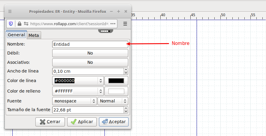Open the site permissions icon in address bar
Screen dimensions: 266x136
(26, 24)
